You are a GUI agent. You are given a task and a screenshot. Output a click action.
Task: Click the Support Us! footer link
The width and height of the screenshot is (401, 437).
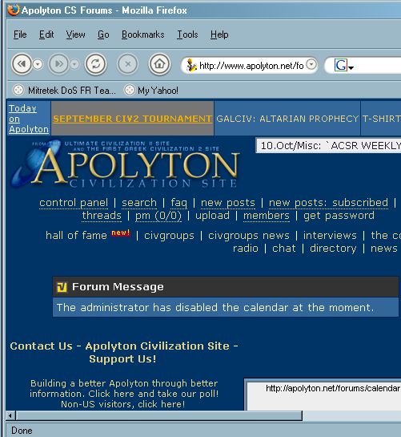coord(122,359)
